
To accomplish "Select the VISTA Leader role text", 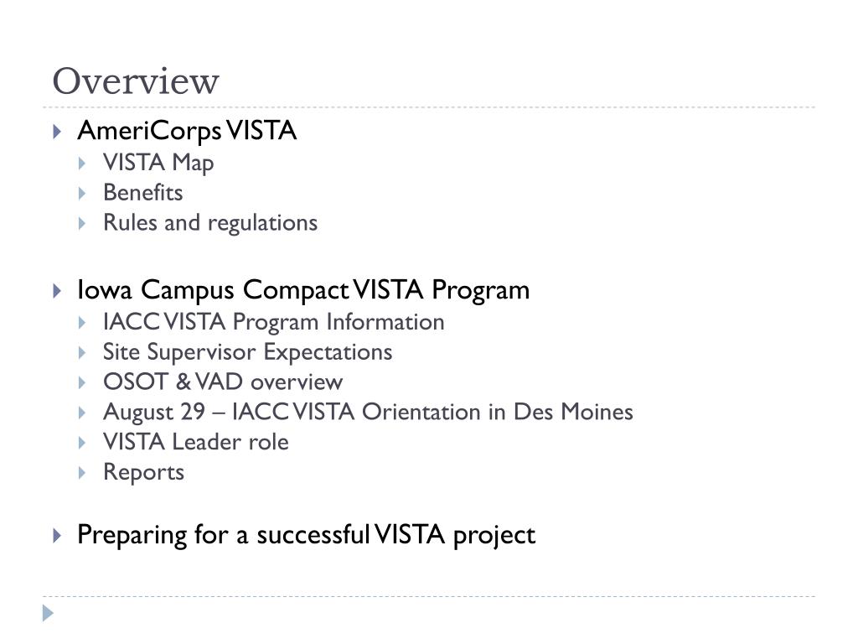I will point(196,442).
